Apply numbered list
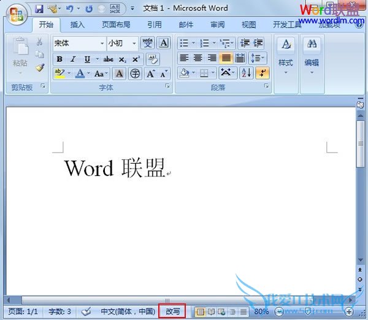This screenshot has width=368, height=320. [204, 43]
